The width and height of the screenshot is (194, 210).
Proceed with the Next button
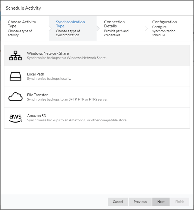(x=161, y=202)
